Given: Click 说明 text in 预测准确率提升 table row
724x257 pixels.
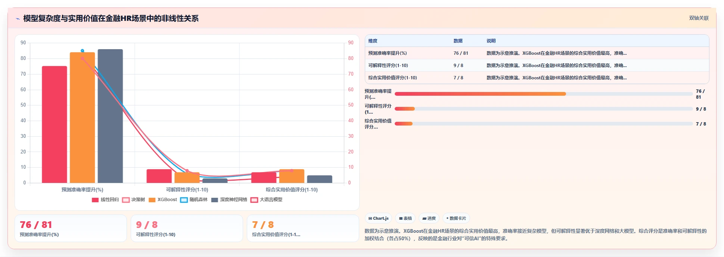Looking at the screenshot, I should click(x=556, y=53).
